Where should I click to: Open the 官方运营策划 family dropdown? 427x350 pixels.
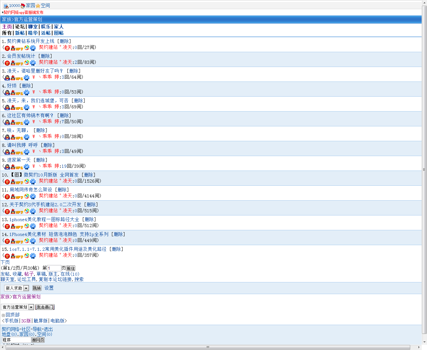pyautogui.click(x=17, y=307)
